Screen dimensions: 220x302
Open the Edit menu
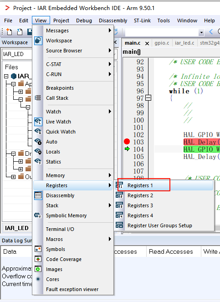coord(24,20)
